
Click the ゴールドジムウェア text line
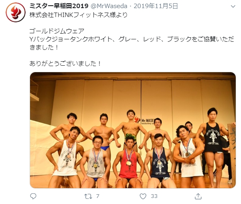(57, 31)
